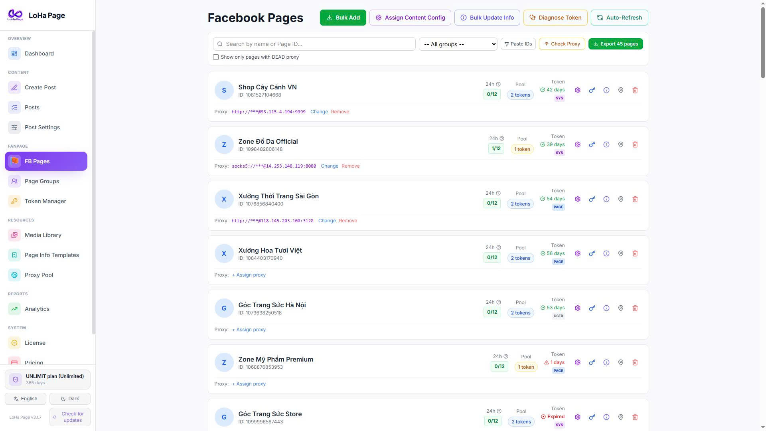View info icon for Xưởng Hoa Tươi Việt
Viewport: 766px width, 431px height.
pyautogui.click(x=606, y=253)
